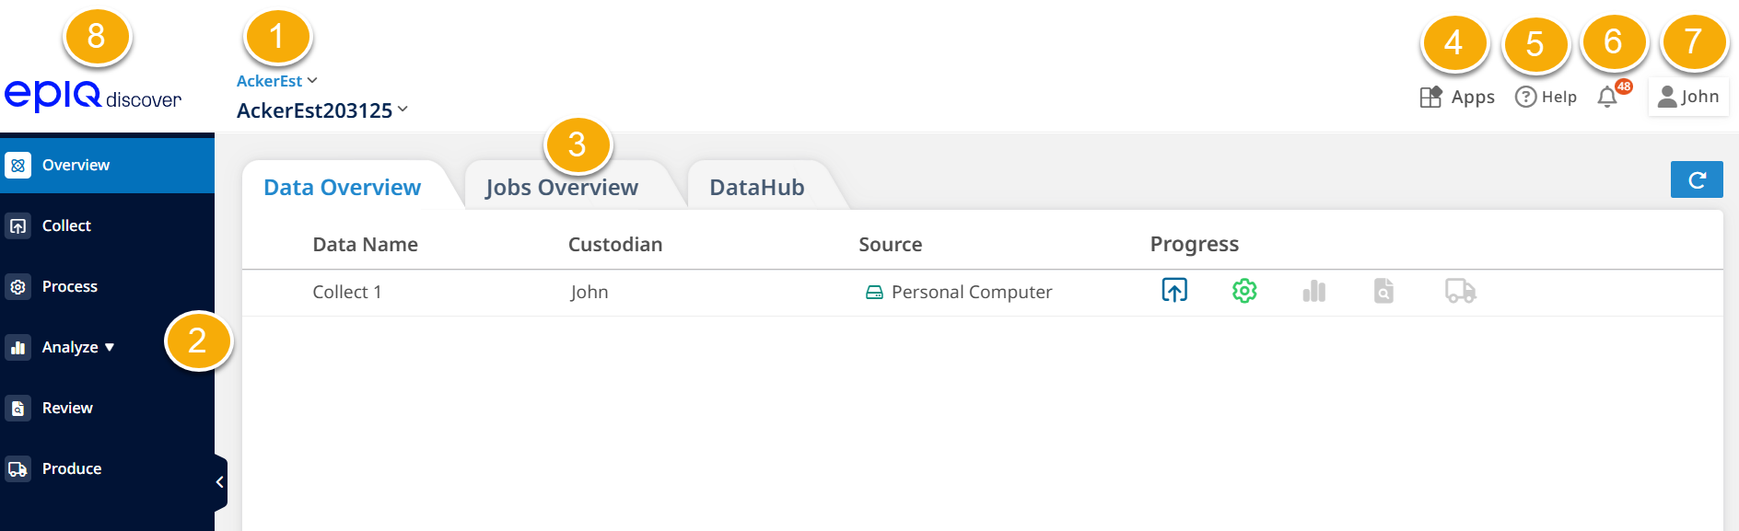Open the Produce section in sidebar
The height and width of the screenshot is (531, 1739).
coord(72,468)
